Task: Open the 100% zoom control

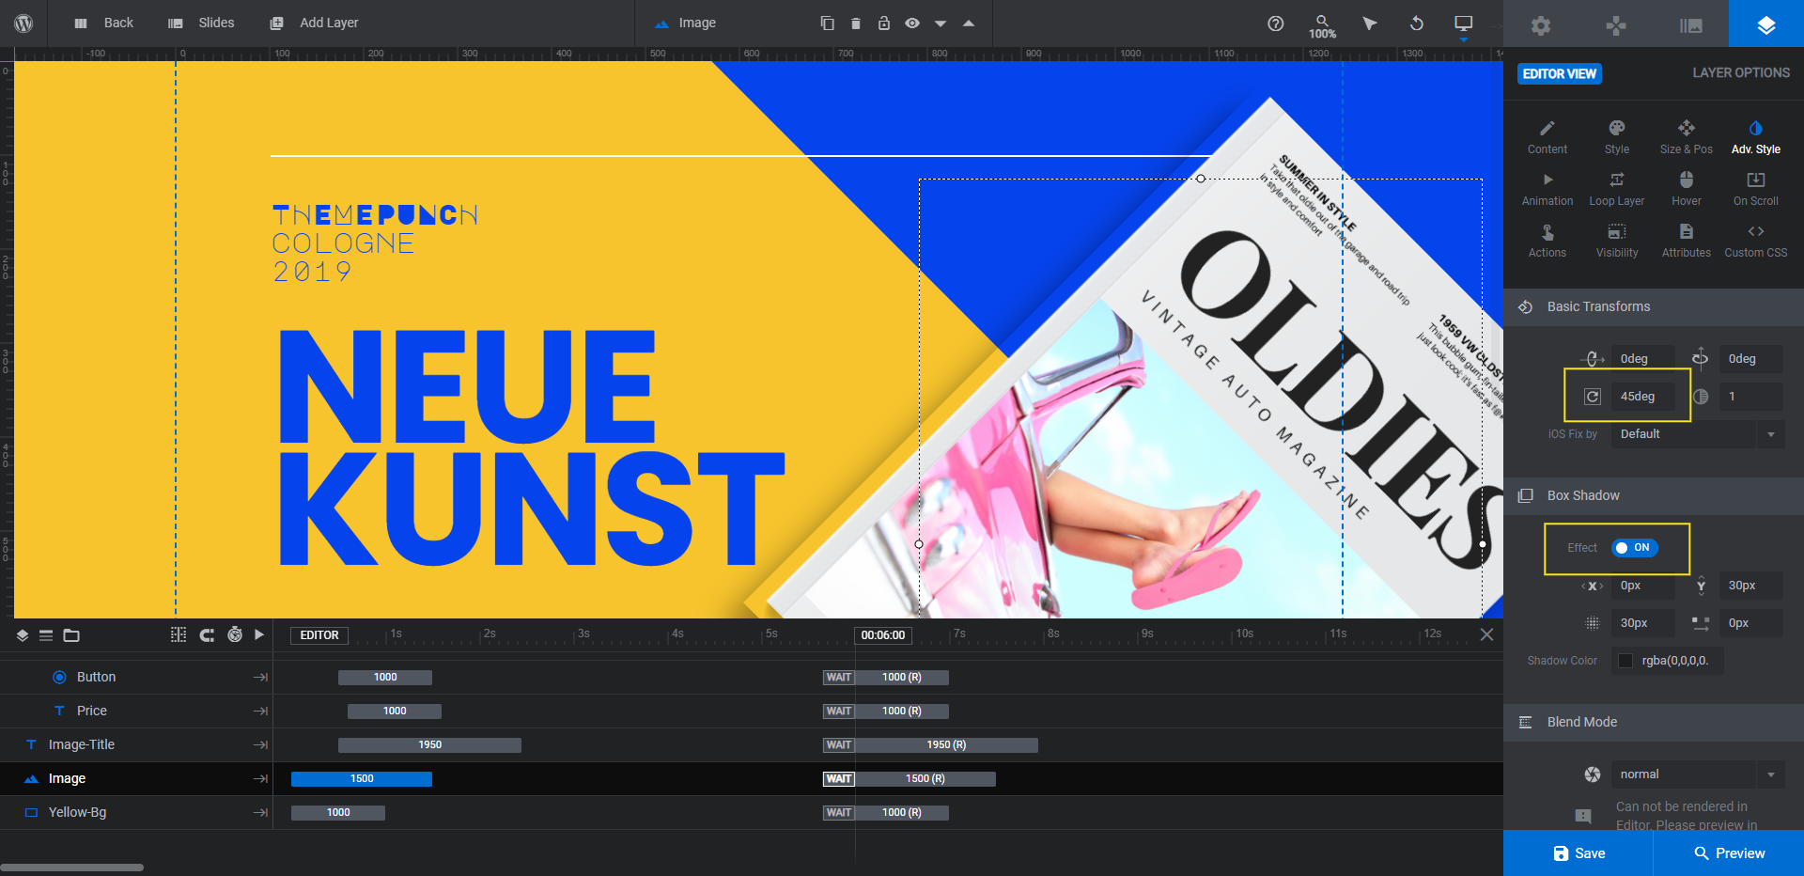Action: point(1322,25)
